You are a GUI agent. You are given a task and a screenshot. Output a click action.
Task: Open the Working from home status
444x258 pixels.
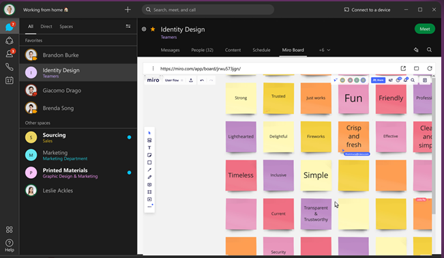click(x=46, y=10)
